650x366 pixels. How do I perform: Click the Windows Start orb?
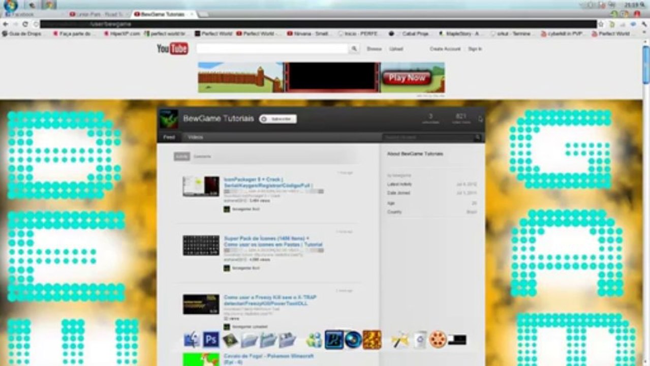(10, 5)
